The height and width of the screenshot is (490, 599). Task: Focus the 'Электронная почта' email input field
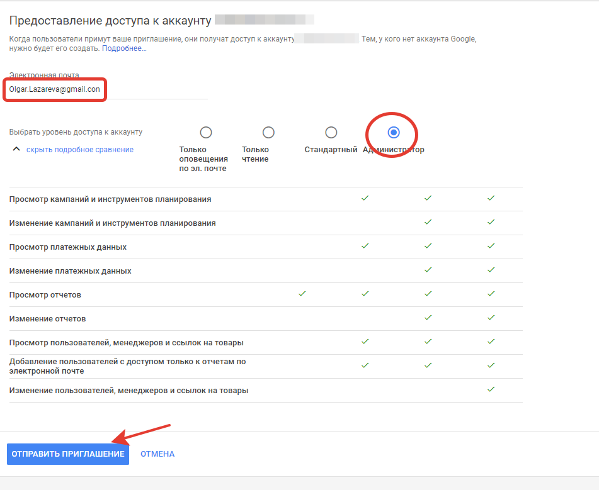click(107, 89)
